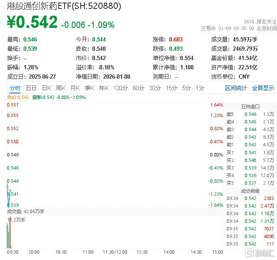Switch to the 周K tab
The width and height of the screenshot is (277, 260).
pos(61,88)
